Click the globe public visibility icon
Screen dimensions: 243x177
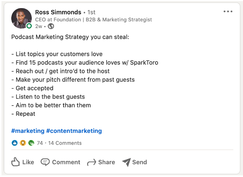[x=51, y=26]
